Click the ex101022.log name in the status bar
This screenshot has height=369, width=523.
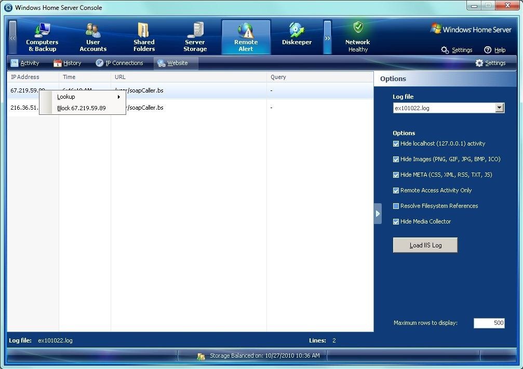pyautogui.click(x=55, y=340)
